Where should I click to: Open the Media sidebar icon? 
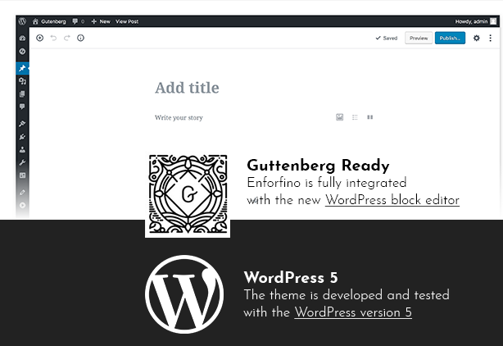click(22, 81)
